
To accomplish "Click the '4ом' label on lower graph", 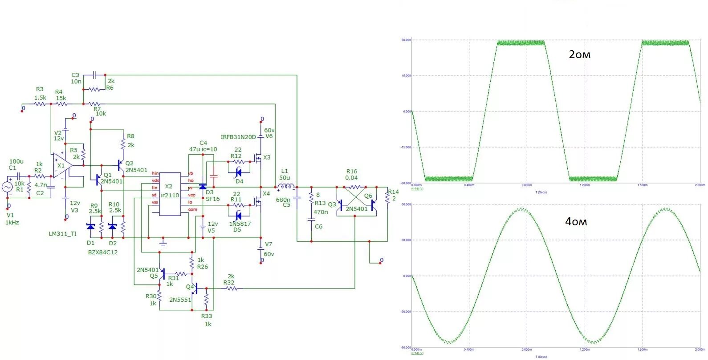I will 576,221.
